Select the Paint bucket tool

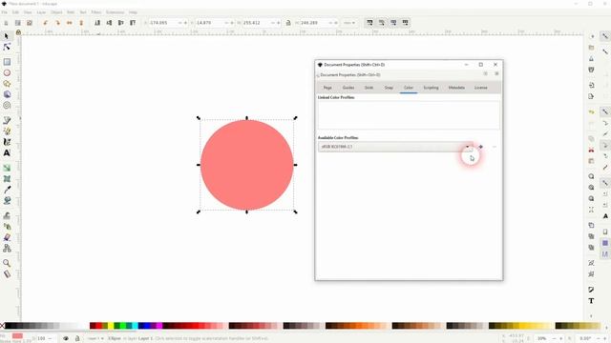(x=7, y=201)
